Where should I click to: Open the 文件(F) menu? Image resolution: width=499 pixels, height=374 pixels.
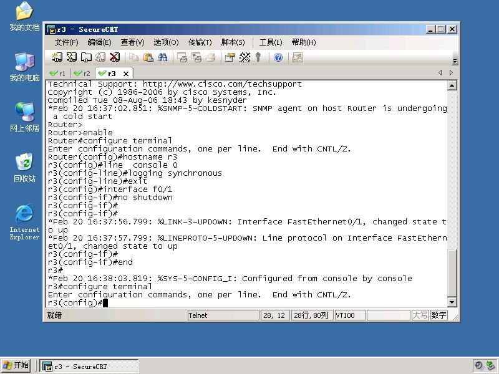coord(66,42)
